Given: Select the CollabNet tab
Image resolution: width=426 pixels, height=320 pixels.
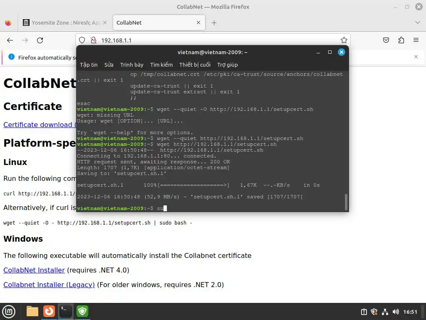Looking at the screenshot, I should click(x=159, y=22).
